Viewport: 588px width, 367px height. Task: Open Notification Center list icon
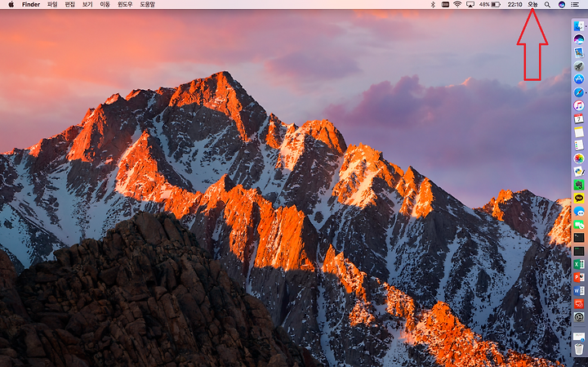pos(574,5)
